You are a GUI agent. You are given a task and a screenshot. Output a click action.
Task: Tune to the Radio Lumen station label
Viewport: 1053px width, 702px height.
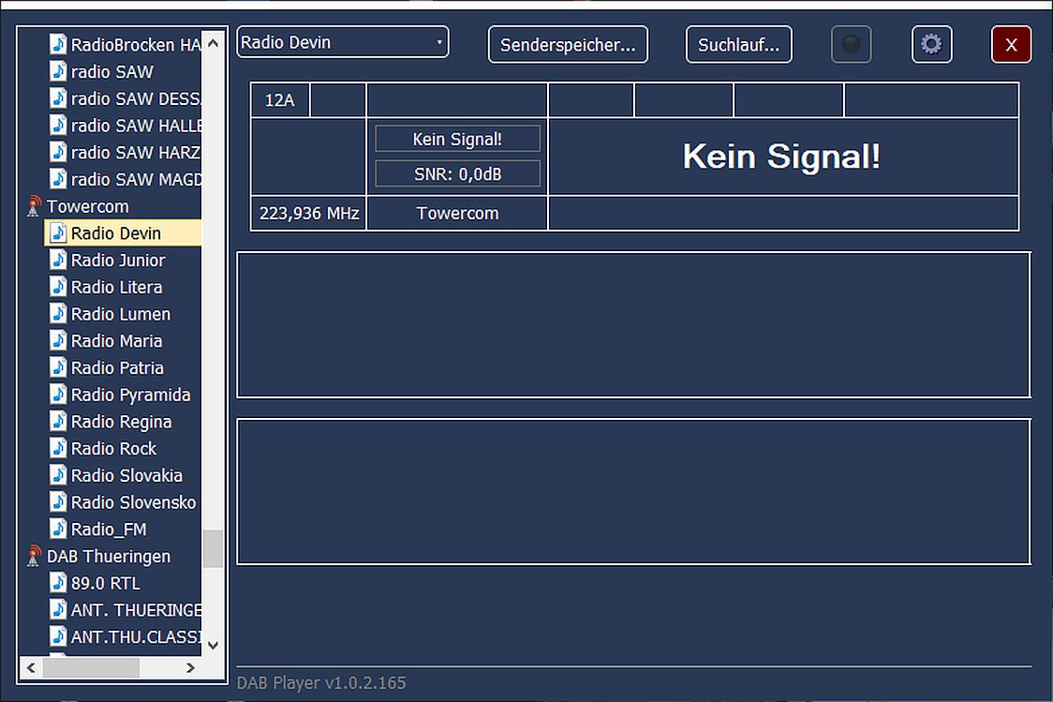point(121,314)
